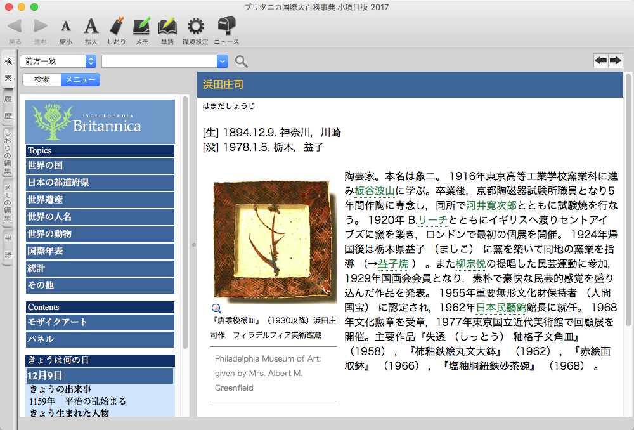The width and height of the screenshot is (634, 430).
Task: Follow the 板谷波山 link
Action: (x=375, y=191)
